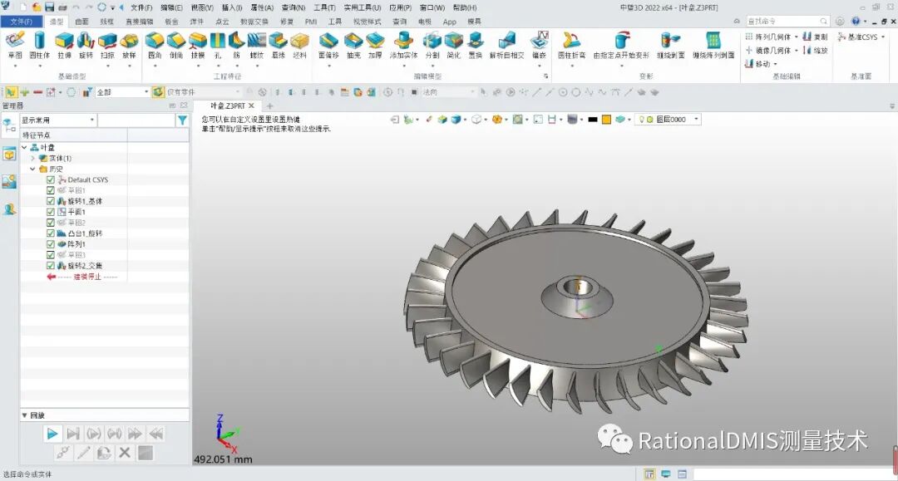Click the blue 文件(F) file button

point(21,21)
